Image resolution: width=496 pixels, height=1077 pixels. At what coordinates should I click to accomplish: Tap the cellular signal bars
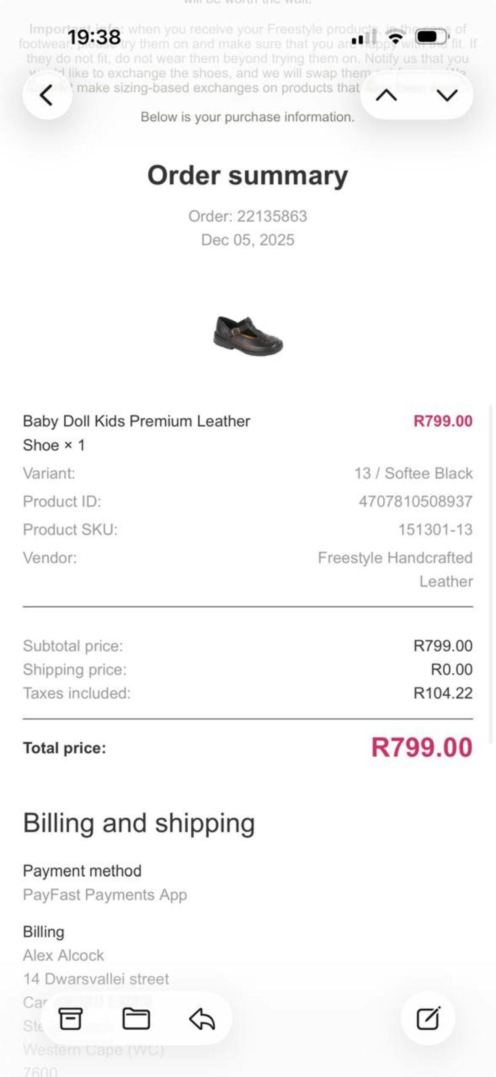363,38
